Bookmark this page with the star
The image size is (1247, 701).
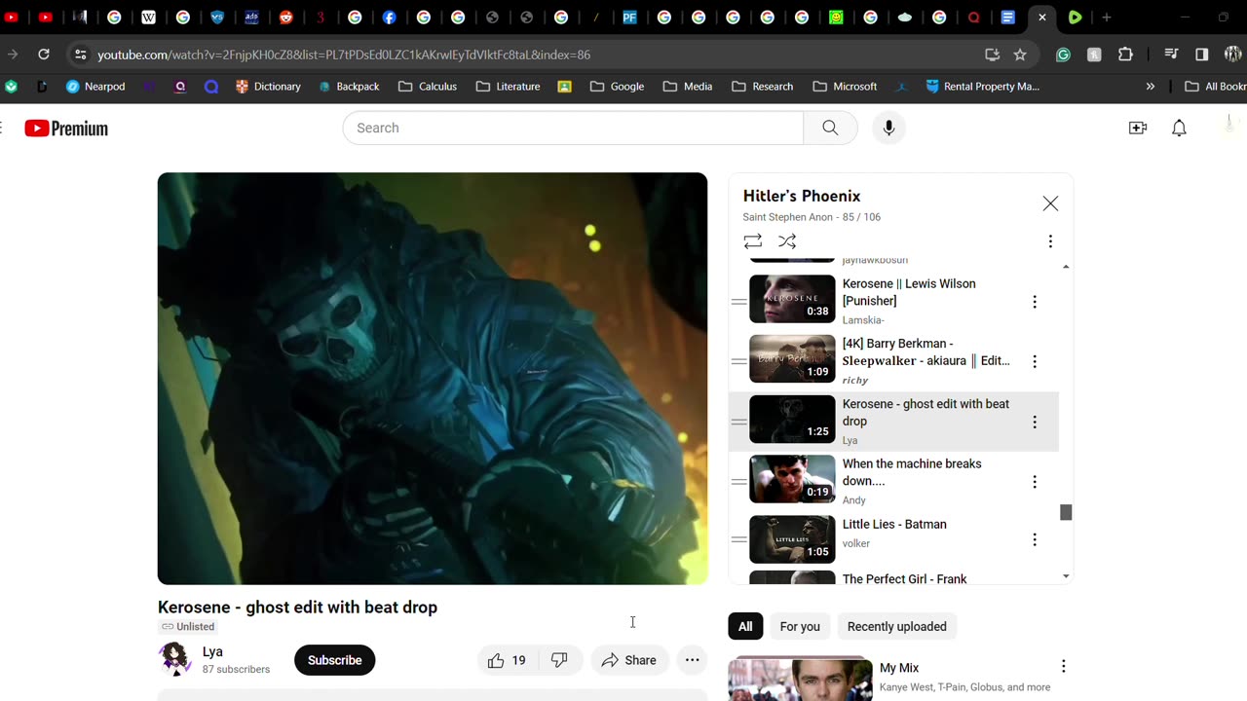pos(1020,55)
